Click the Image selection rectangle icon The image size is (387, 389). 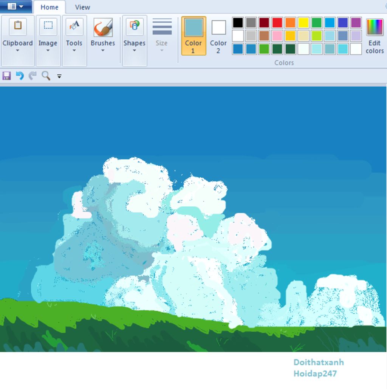48,26
